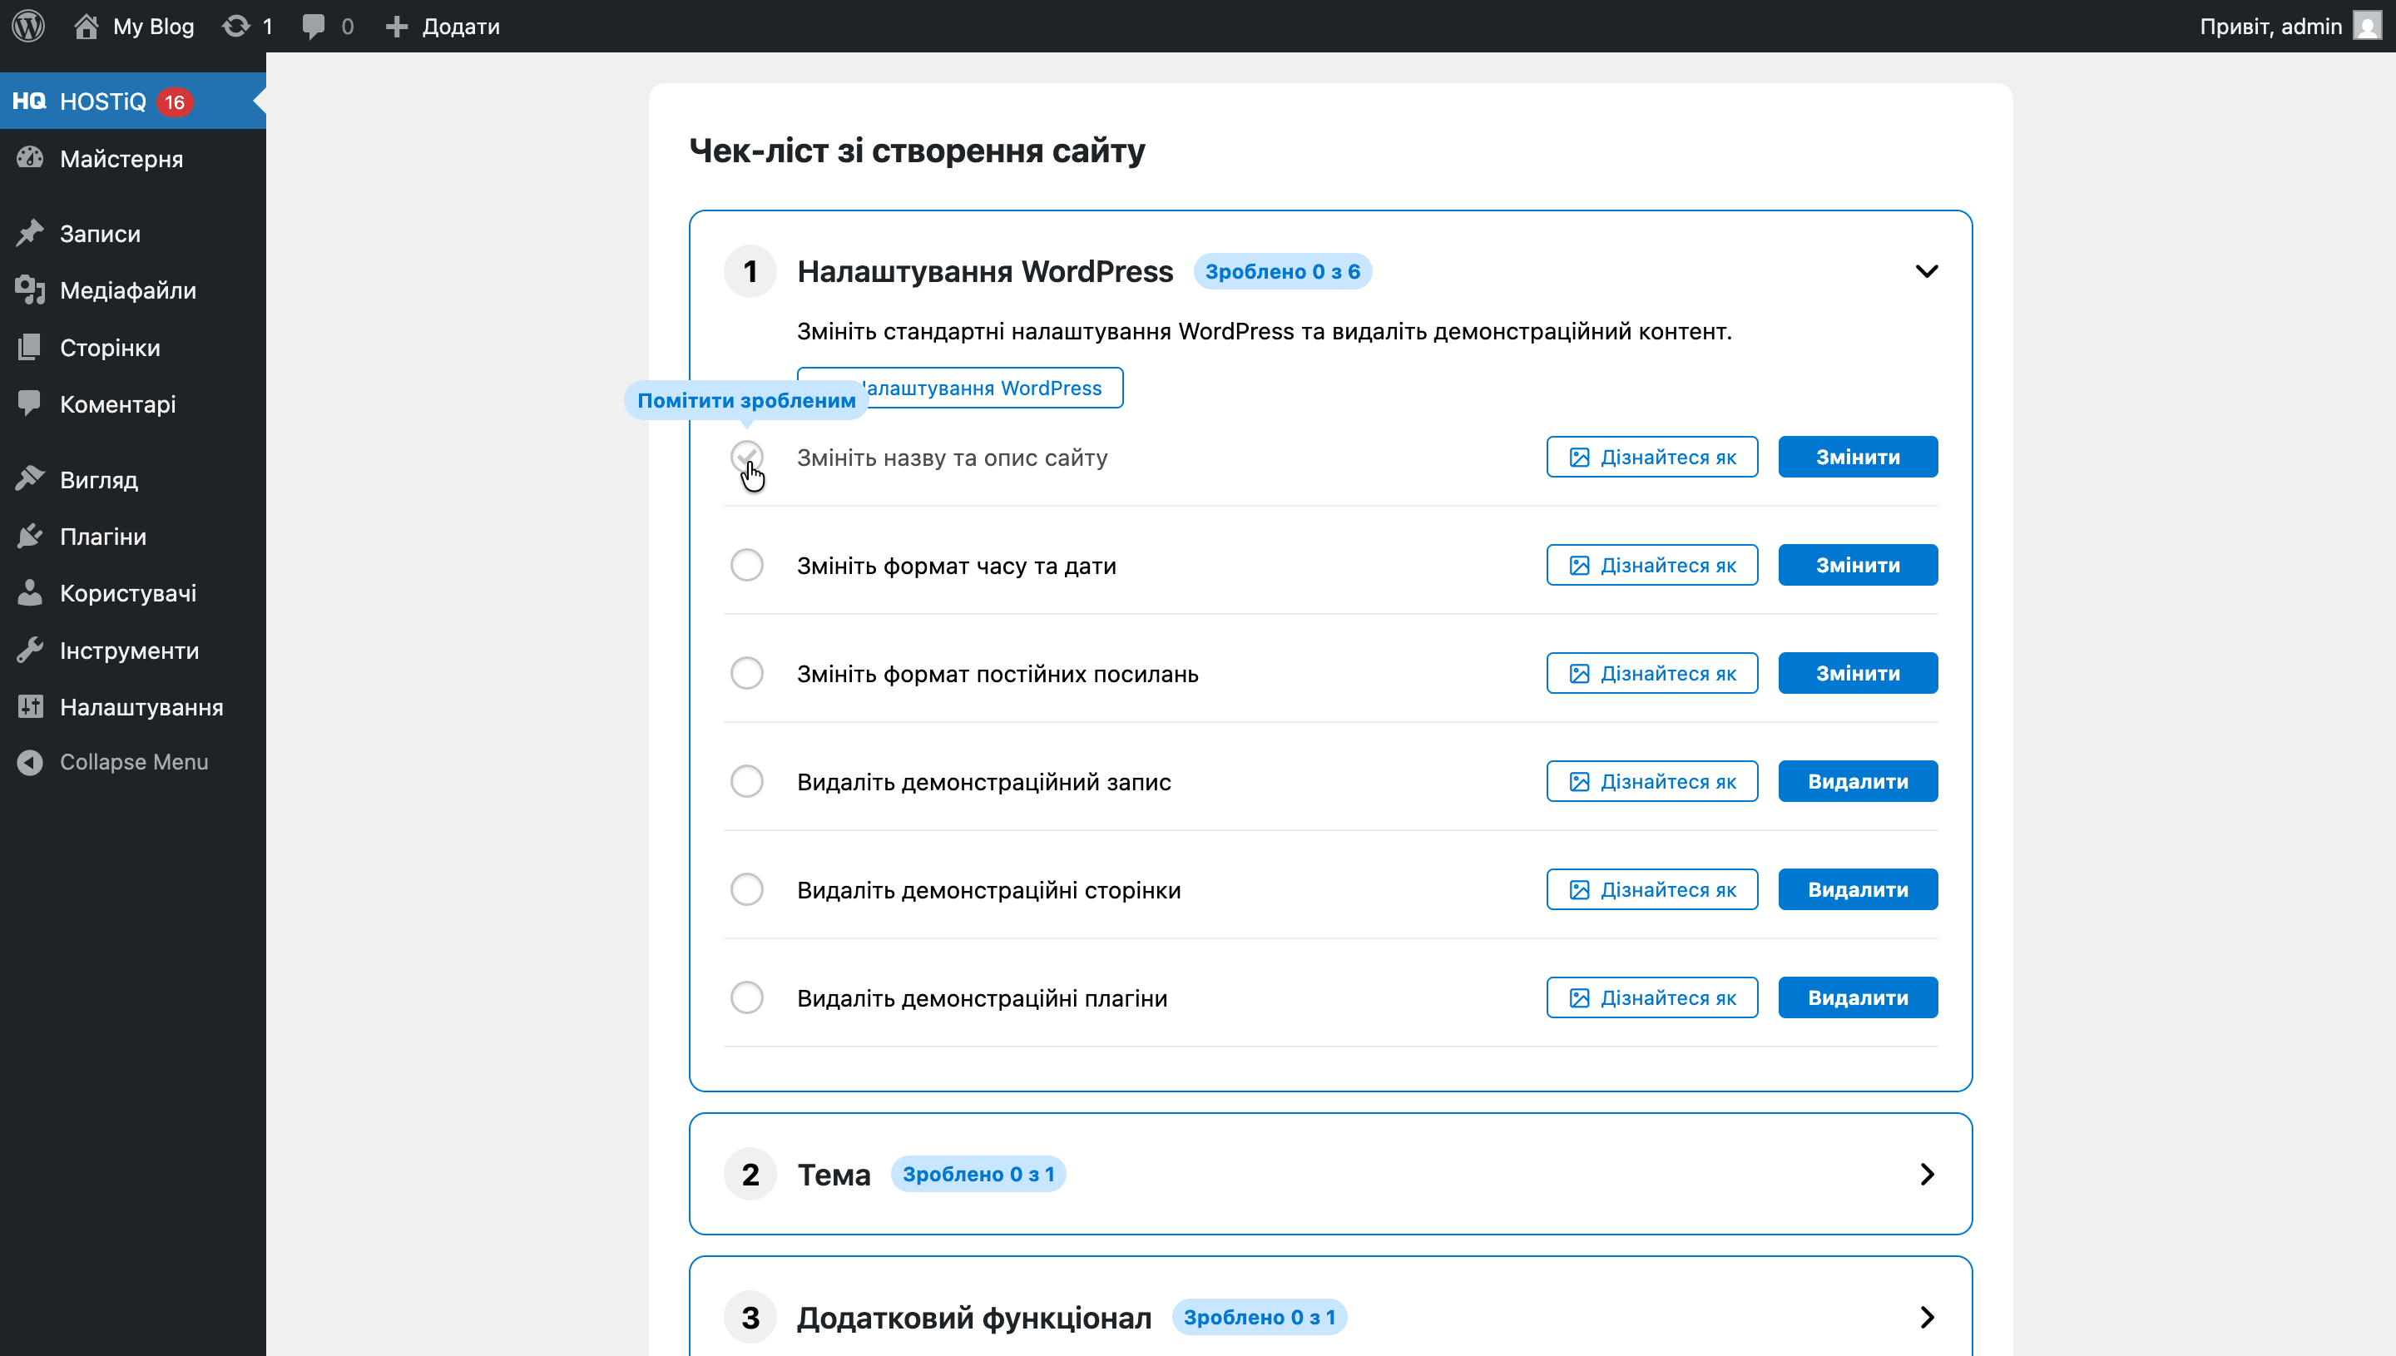
Task: Open Користувачі via the user icon
Action: pos(30,592)
